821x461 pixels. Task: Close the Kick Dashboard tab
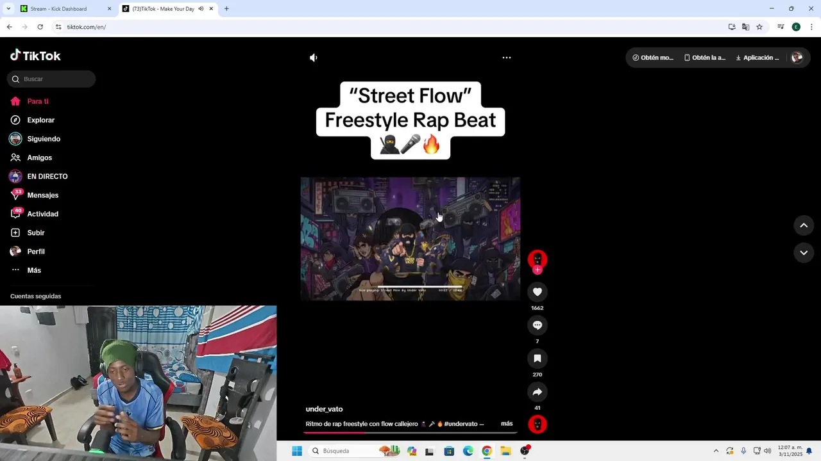109,9
